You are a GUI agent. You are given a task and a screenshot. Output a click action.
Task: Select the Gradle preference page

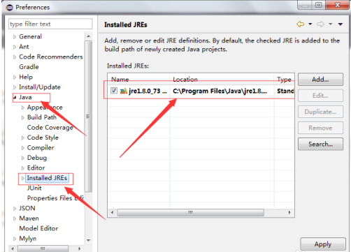(x=29, y=67)
